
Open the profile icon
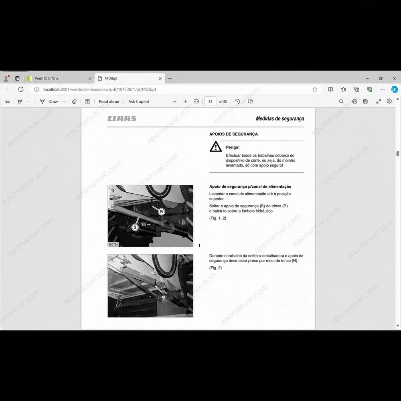pyautogui.click(x=6, y=78)
